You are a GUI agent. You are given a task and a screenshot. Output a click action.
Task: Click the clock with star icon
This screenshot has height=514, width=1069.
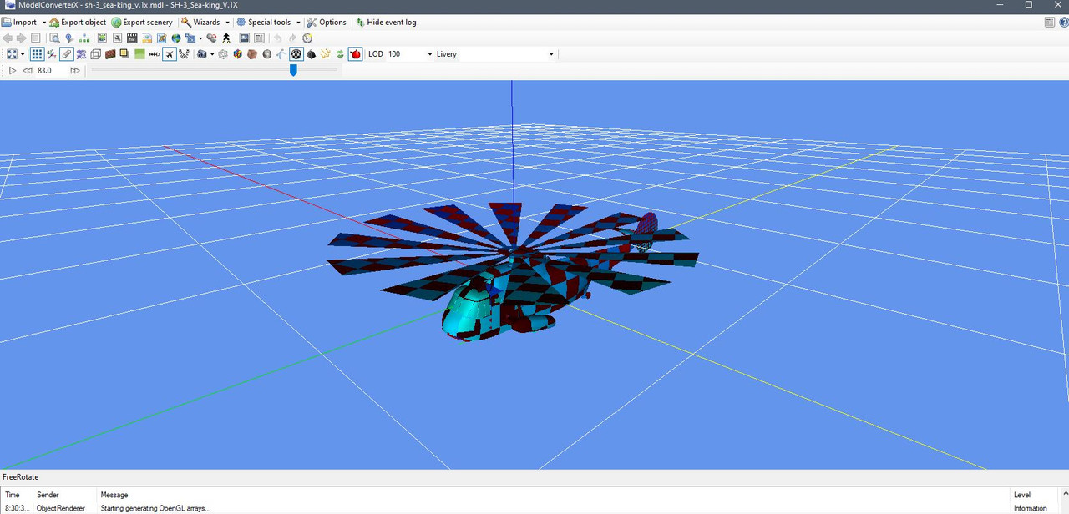click(x=307, y=38)
